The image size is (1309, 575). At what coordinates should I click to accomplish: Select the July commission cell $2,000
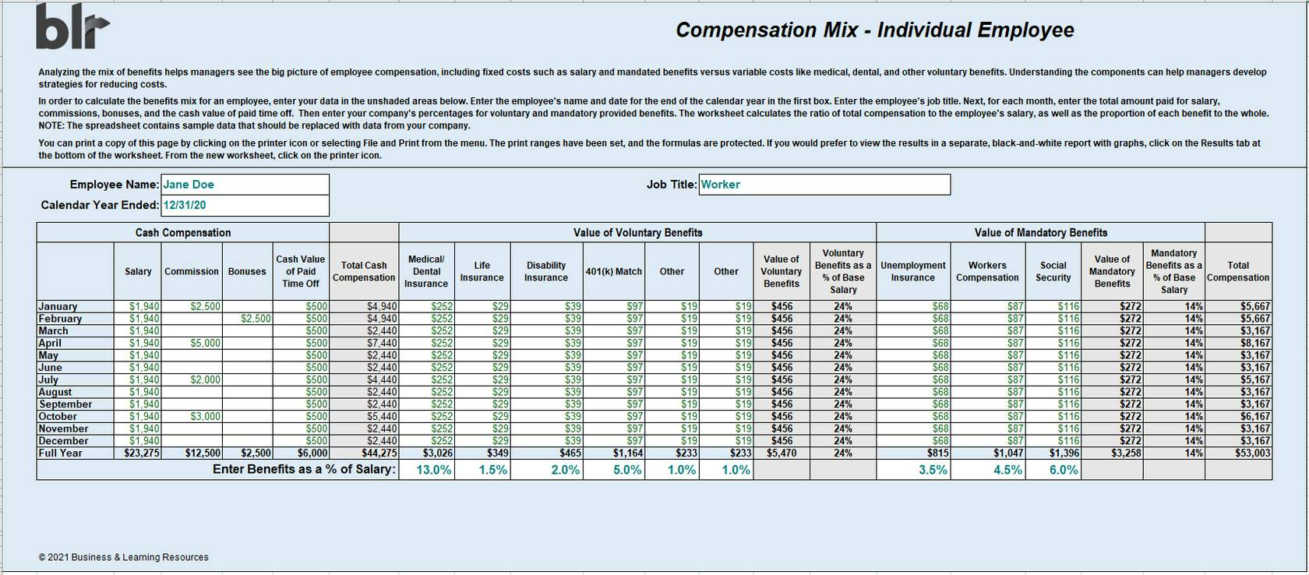click(x=192, y=379)
